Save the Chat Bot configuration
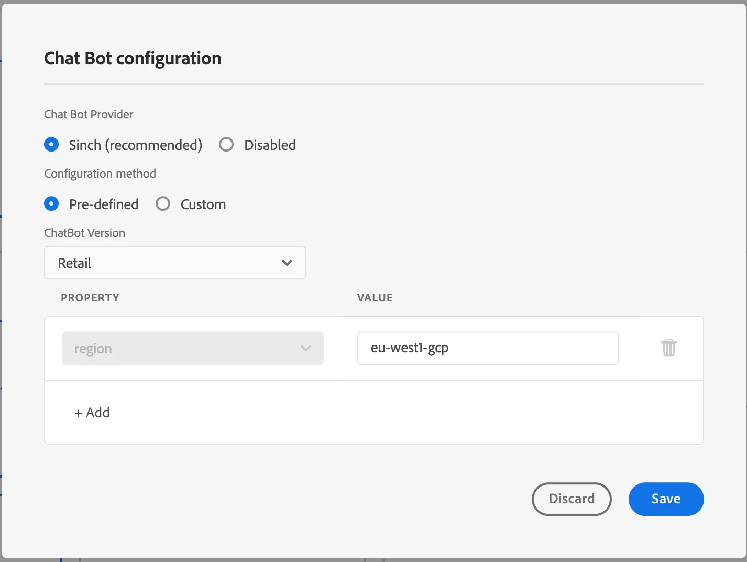 pos(666,499)
